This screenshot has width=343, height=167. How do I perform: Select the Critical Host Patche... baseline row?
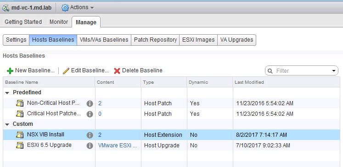(x=172, y=114)
